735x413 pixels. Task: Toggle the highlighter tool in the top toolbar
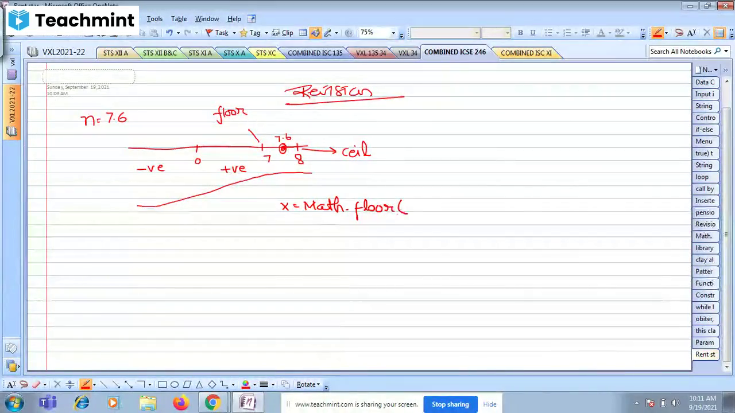click(x=327, y=33)
